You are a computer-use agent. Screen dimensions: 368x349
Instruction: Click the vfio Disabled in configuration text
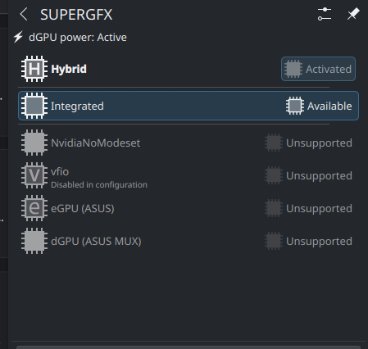point(99,185)
